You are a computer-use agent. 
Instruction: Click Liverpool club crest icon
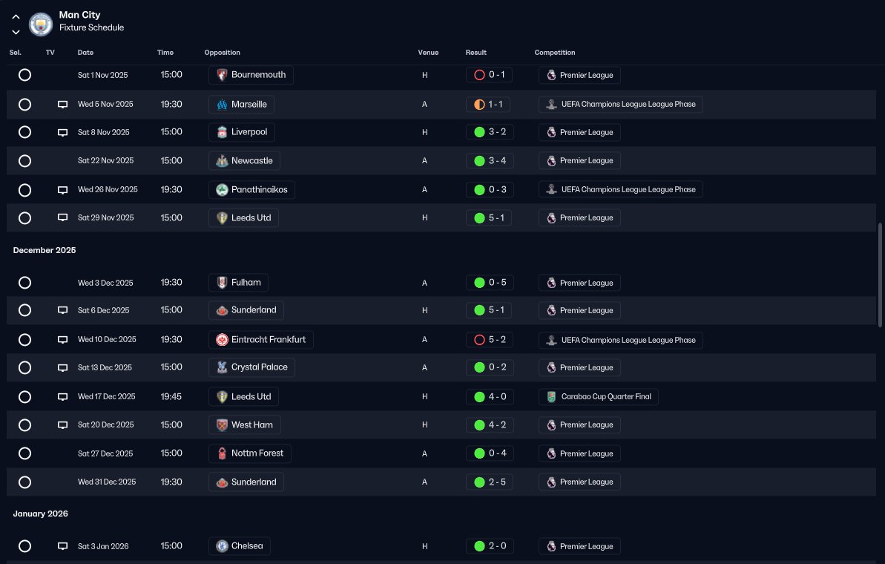[x=222, y=132]
